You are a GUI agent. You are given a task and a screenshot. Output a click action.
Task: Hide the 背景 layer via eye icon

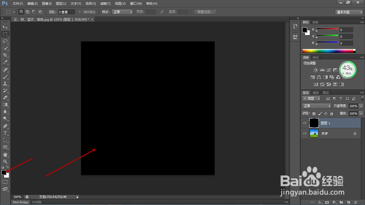[x=305, y=133]
